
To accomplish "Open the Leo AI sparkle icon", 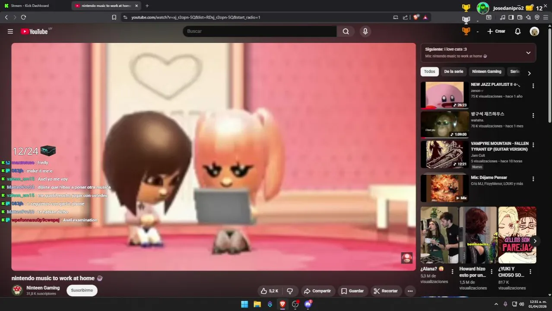I will pyautogui.click(x=528, y=17).
